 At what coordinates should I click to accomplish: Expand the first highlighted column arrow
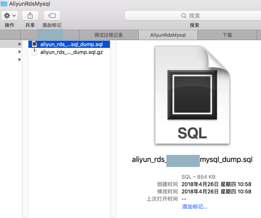[x=20, y=44]
